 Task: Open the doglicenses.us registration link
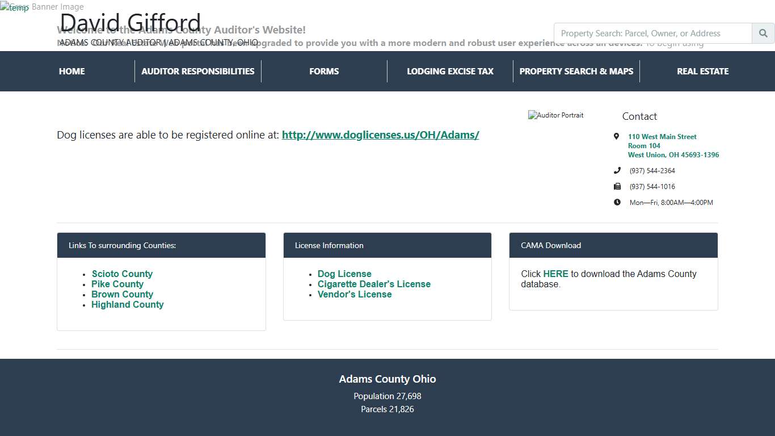click(381, 135)
